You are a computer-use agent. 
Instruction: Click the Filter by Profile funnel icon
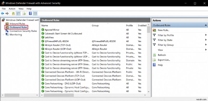pyautogui.click(x=154, y=35)
